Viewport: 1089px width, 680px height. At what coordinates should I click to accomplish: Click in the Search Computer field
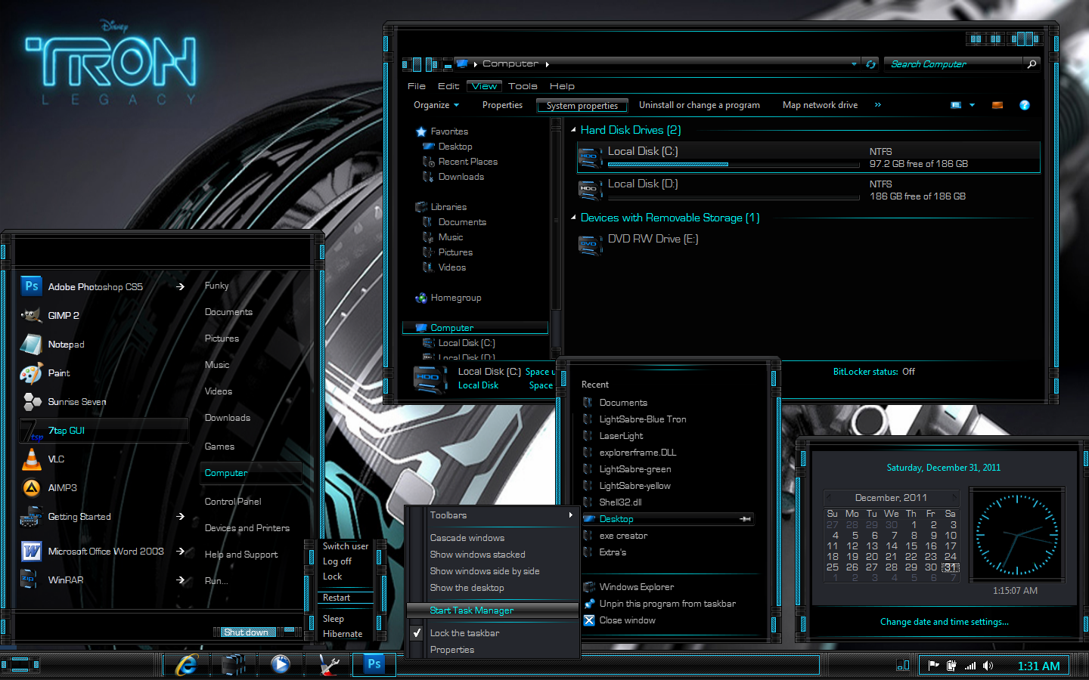click(x=954, y=64)
